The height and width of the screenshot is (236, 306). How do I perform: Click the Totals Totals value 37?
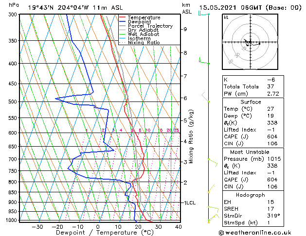(x=270, y=86)
